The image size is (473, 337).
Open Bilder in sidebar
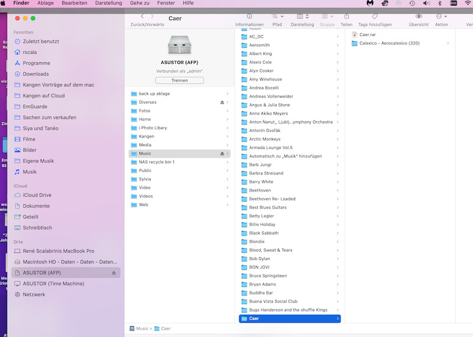tap(30, 150)
